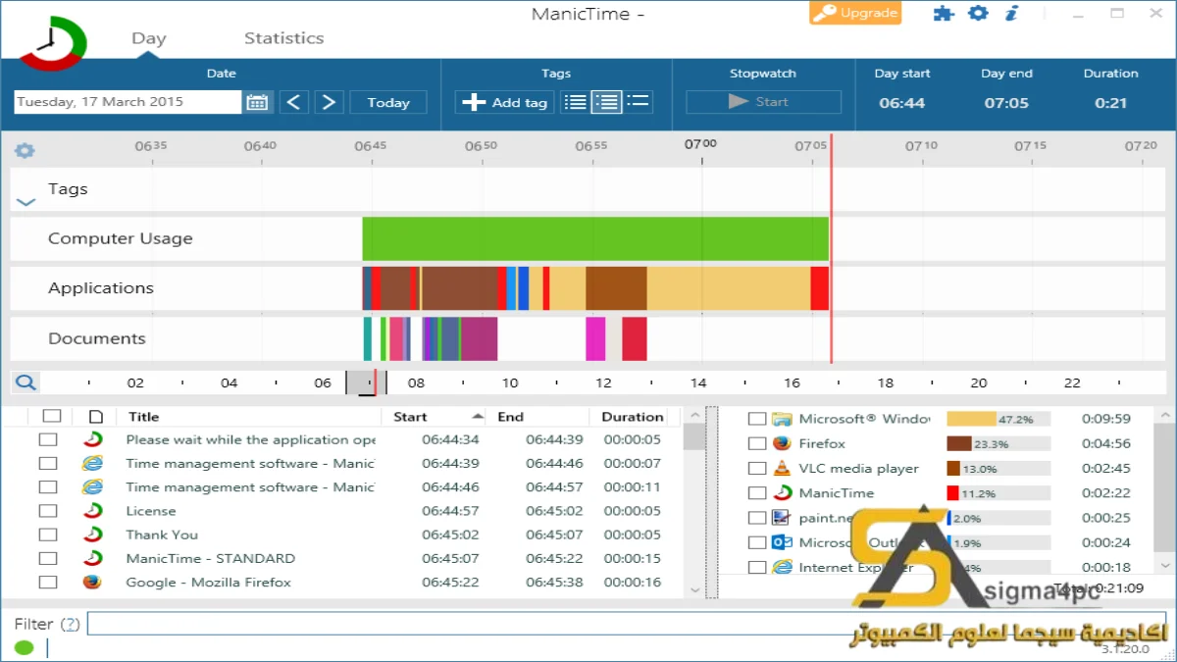Click Internet Explorer icon at 06:44:39 row

[x=92, y=463]
